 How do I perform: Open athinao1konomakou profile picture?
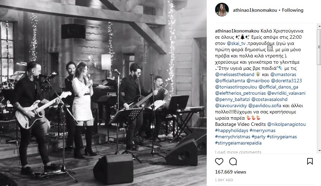222,10
